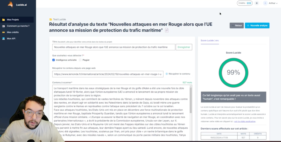The width and height of the screenshot is (281, 142).
Task: Click the lemonde.fr URL input field
Action: click(x=108, y=74)
